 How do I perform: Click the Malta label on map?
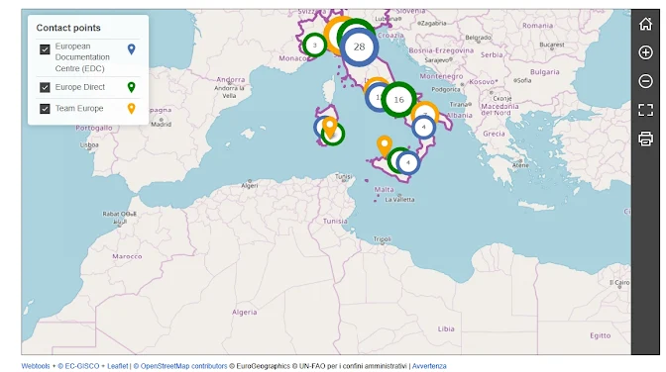click(384, 190)
